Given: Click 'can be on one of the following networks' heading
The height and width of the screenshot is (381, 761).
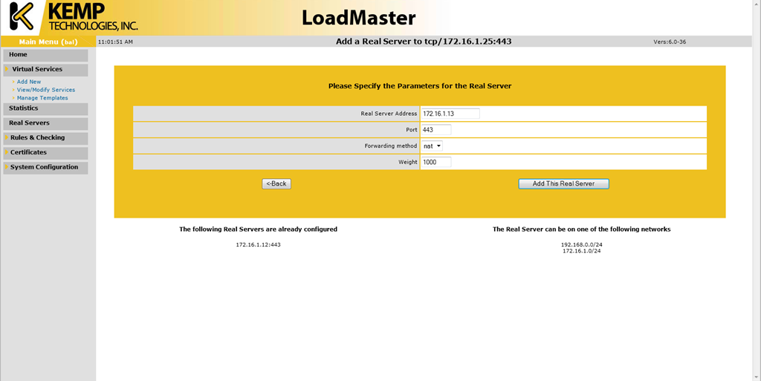Looking at the screenshot, I should pyautogui.click(x=581, y=229).
